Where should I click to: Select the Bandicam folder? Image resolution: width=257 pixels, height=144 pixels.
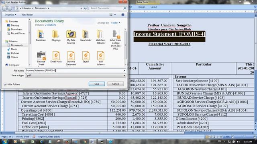click(41, 36)
